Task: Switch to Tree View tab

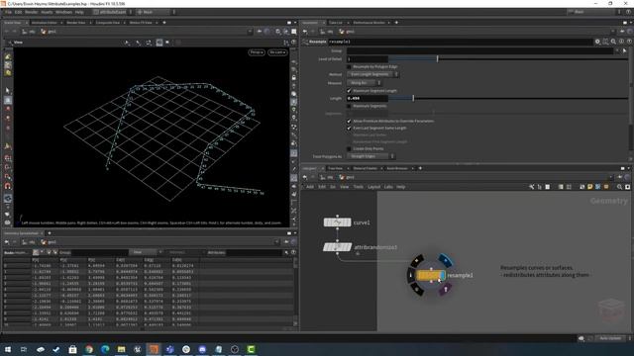Action: pos(335,168)
